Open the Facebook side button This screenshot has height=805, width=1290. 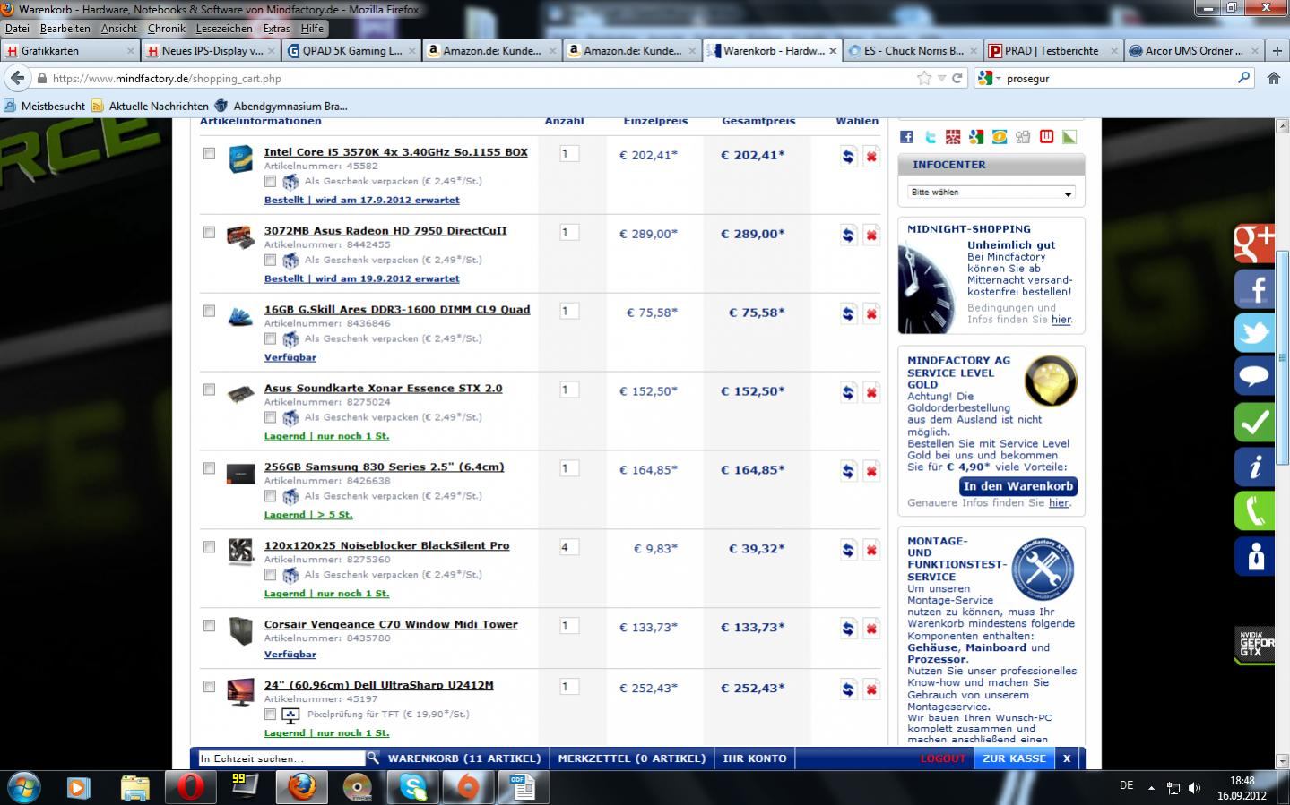tap(1254, 288)
